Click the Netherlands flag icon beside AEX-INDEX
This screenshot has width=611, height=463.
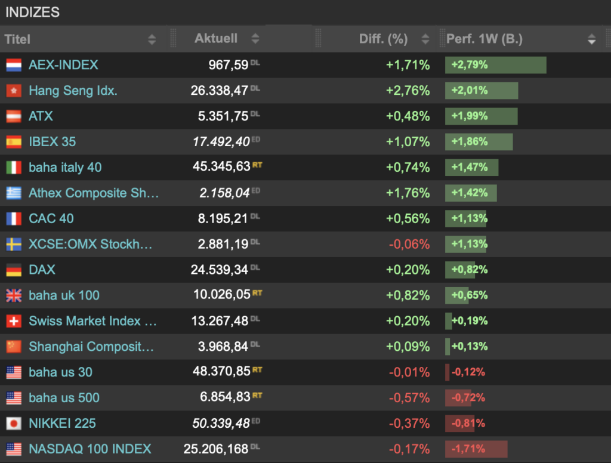pyautogui.click(x=14, y=65)
